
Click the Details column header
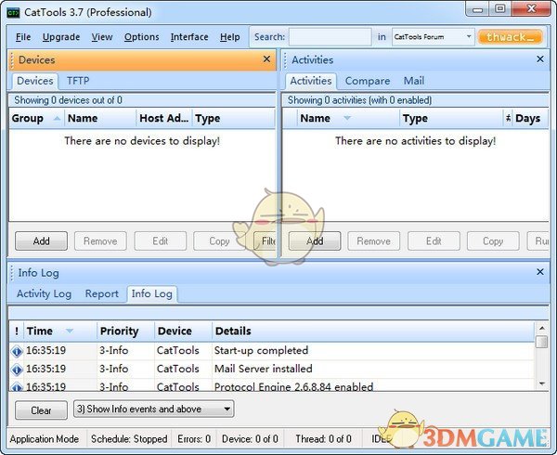[373, 331]
